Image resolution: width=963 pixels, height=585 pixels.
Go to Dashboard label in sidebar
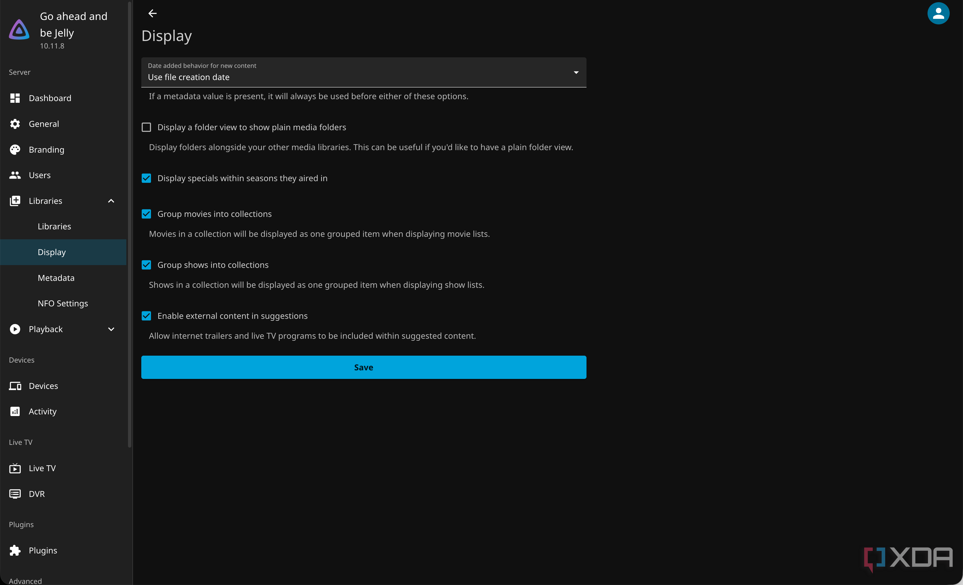(x=50, y=98)
